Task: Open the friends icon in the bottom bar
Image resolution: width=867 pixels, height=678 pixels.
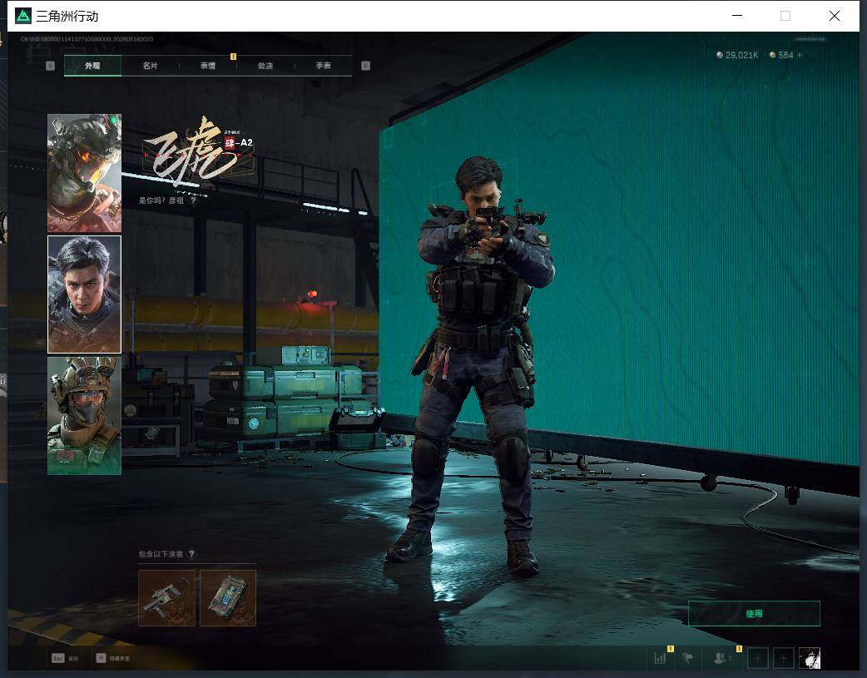Action: coord(720,658)
